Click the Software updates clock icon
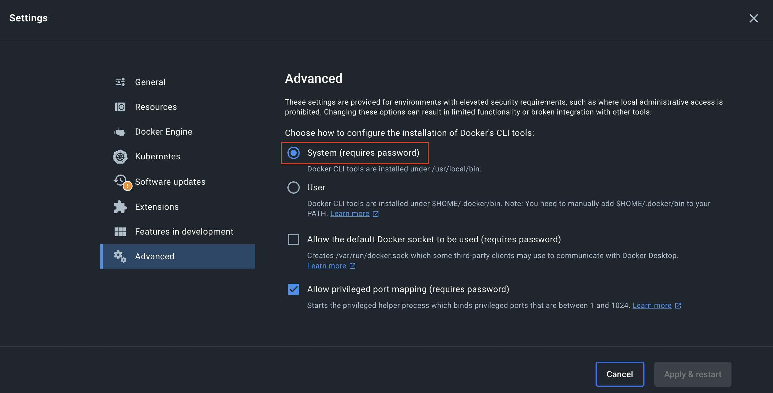773x393 pixels. point(121,180)
